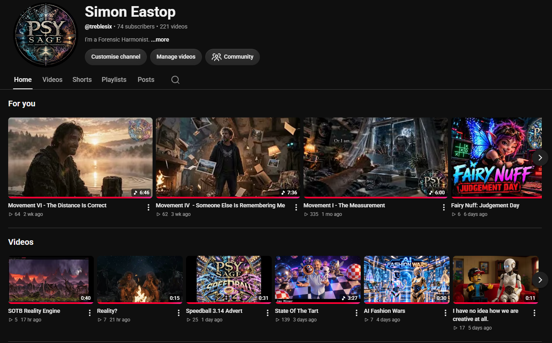Open title 'SOTB Reality Engine'
The height and width of the screenshot is (343, 552).
[34, 311]
